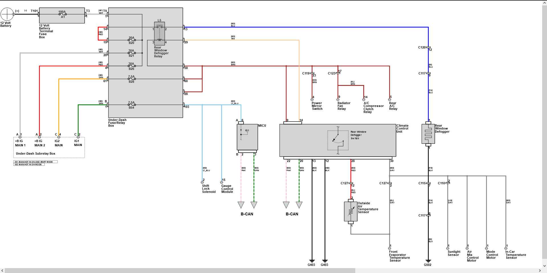The width and height of the screenshot is (547, 273).
Task: Click the Rear Window Defogger Relay symbol
Action: click(159, 34)
